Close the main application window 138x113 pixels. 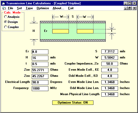click(x=134, y=3)
